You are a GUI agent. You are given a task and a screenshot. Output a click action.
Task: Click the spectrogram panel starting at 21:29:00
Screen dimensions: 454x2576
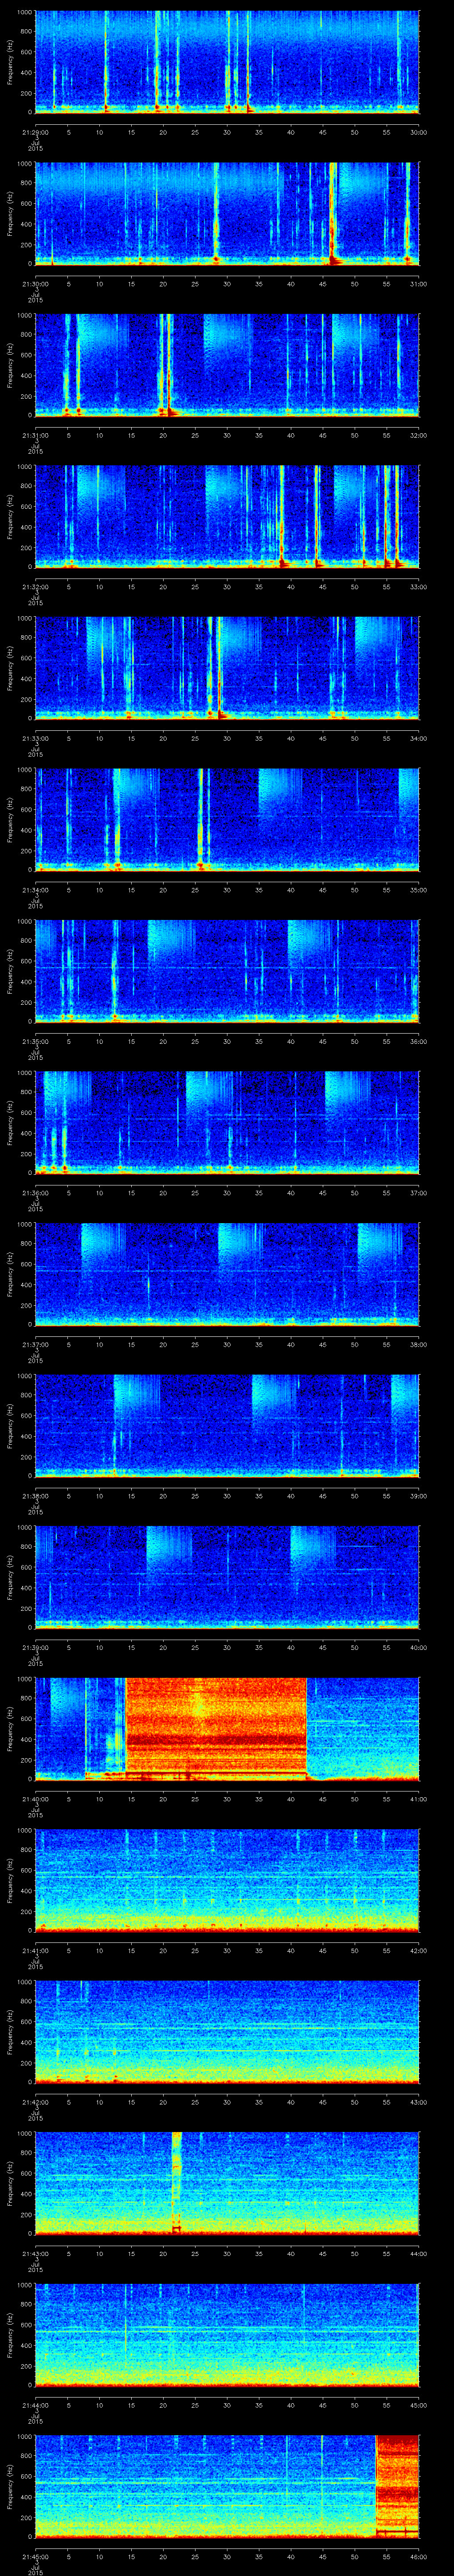(227, 62)
